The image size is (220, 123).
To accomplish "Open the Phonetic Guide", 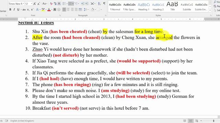I will 55,4.
